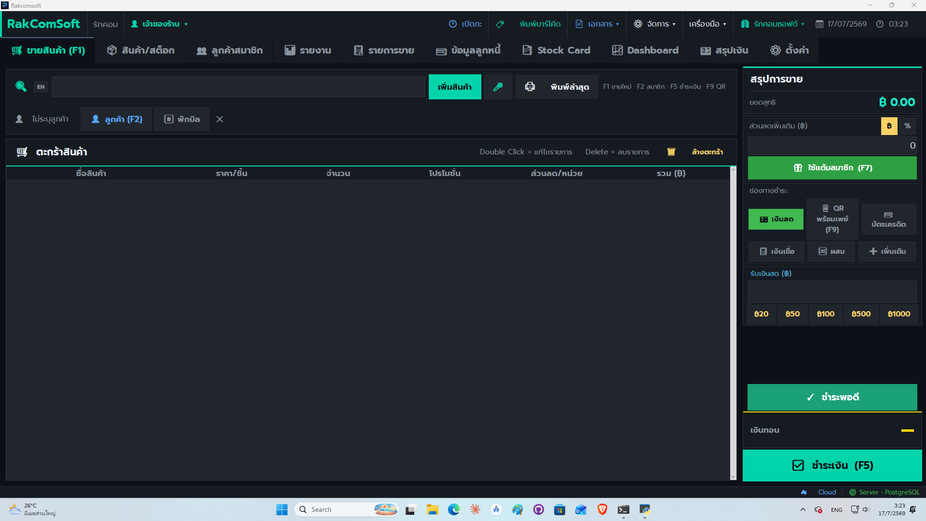Click the ฿500 quick cash button
Viewport: 926px width, 521px height.
click(861, 314)
